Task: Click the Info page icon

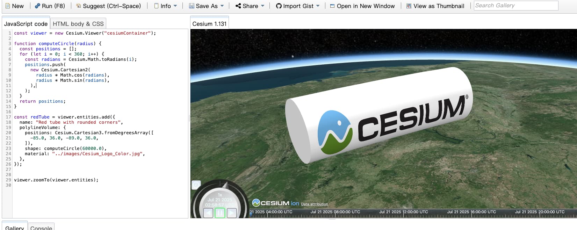Action: 156,6
